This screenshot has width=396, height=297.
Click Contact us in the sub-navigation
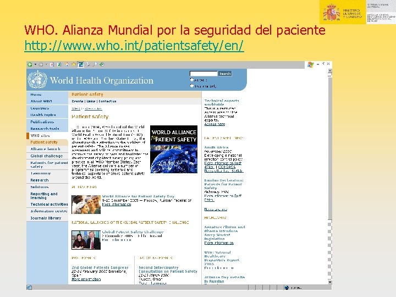click(x=107, y=101)
